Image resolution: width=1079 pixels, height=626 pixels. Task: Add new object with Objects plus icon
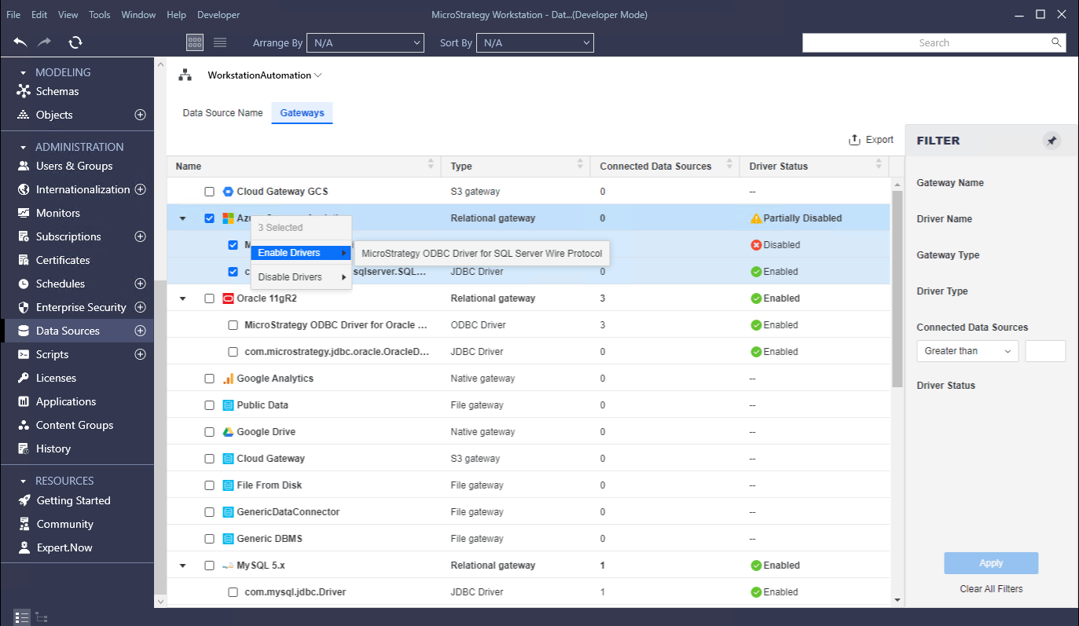pyautogui.click(x=141, y=115)
